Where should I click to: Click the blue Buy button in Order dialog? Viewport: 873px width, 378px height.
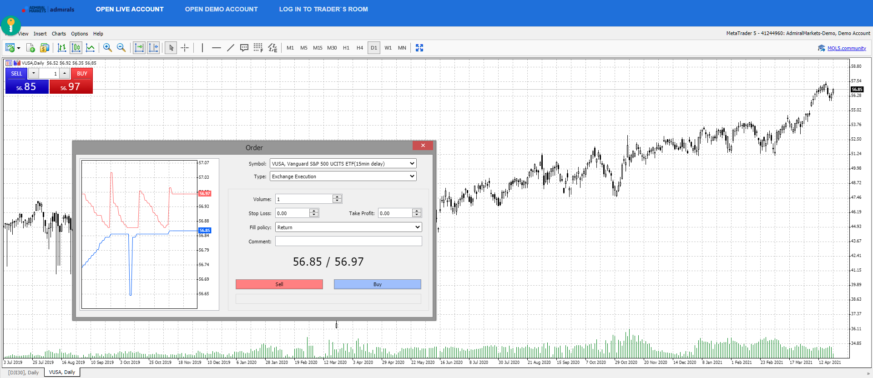point(378,284)
